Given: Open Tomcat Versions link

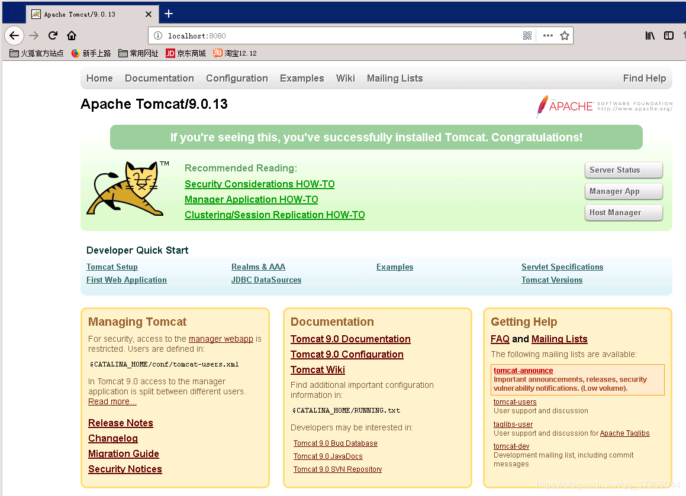Looking at the screenshot, I should (552, 280).
